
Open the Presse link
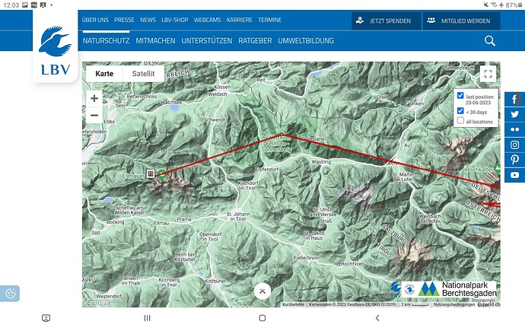point(124,20)
